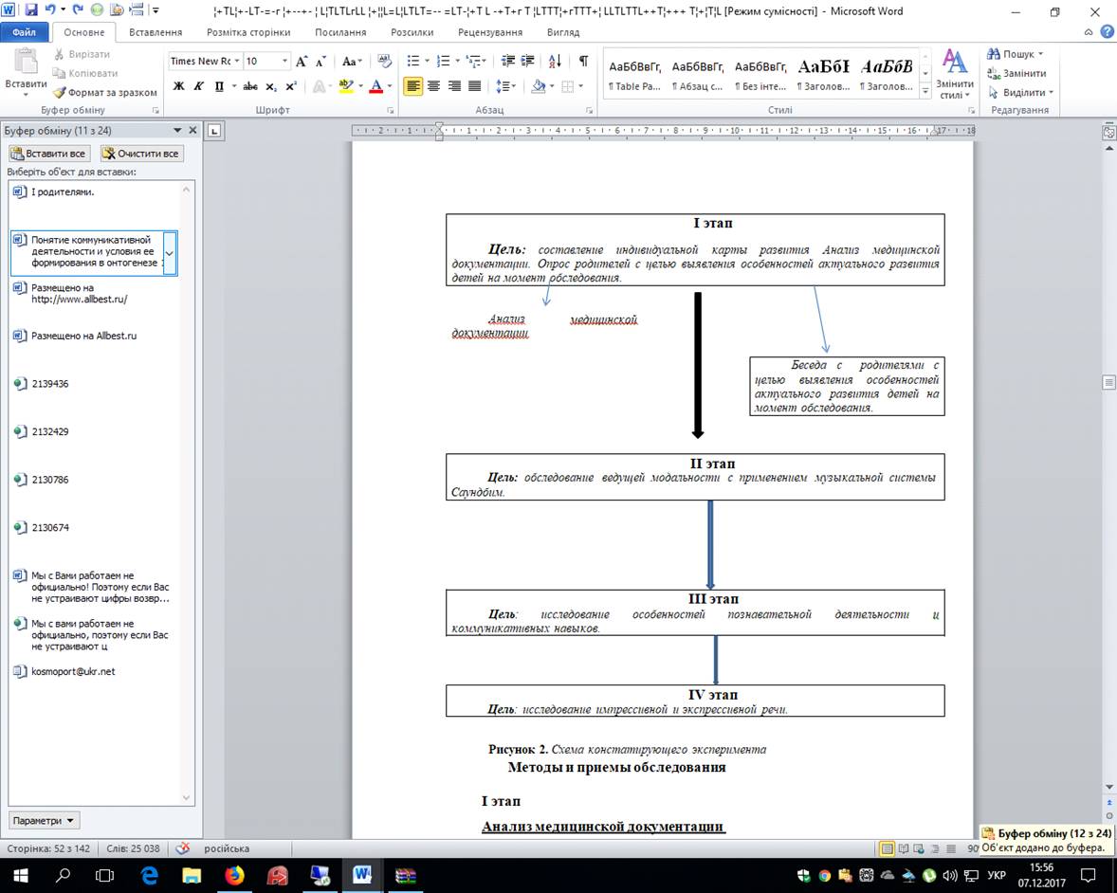
Task: Switch to the Вставлення ribbon tab
Action: coord(156,32)
